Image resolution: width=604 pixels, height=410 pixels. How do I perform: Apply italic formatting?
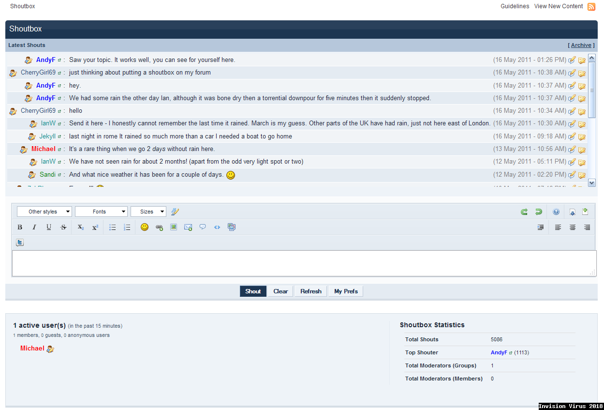[34, 227]
